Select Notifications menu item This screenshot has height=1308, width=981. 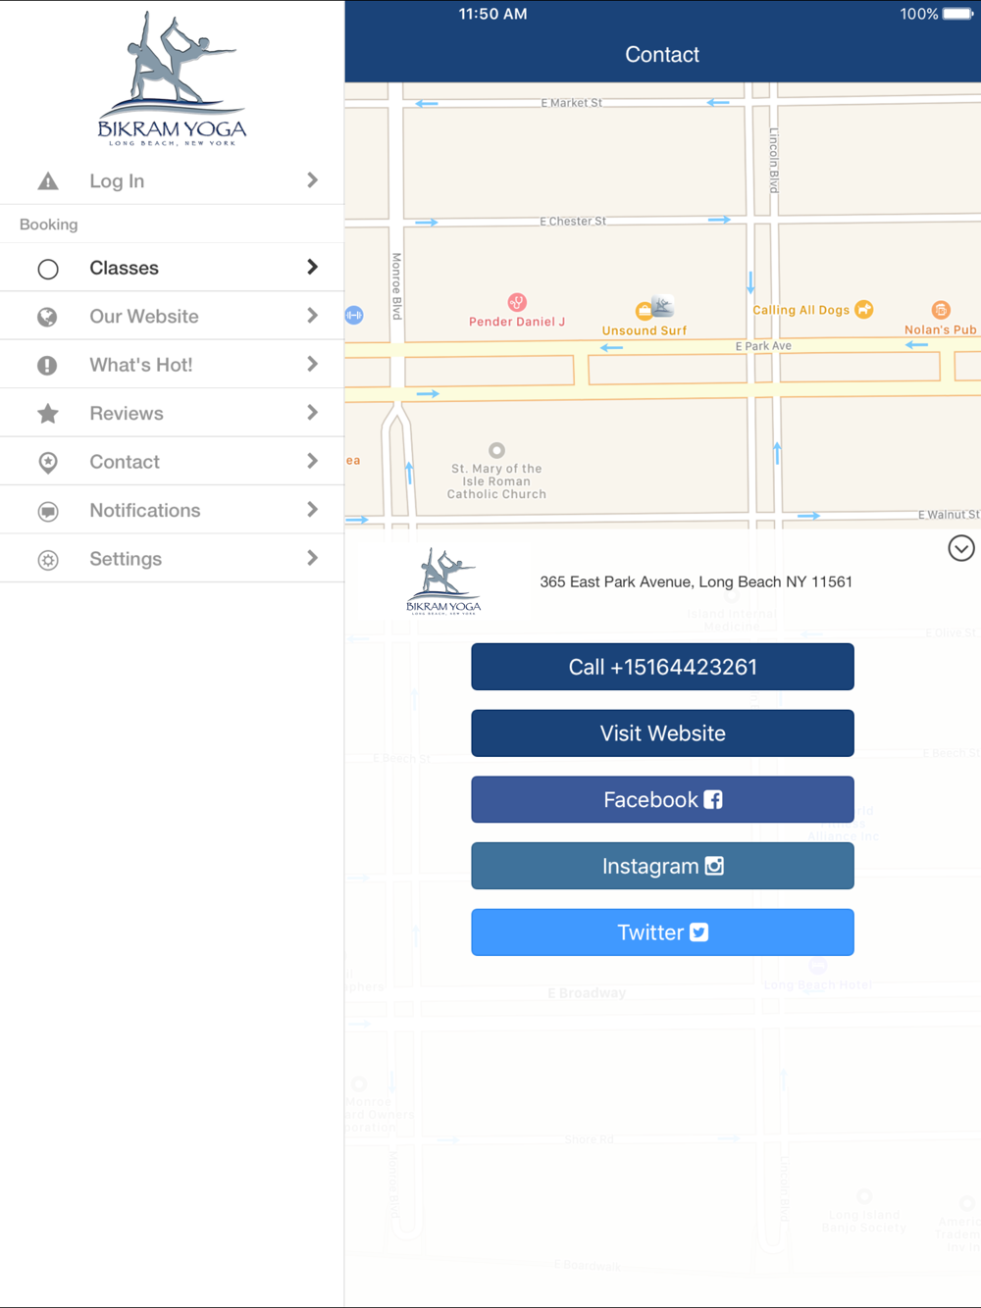tap(172, 510)
